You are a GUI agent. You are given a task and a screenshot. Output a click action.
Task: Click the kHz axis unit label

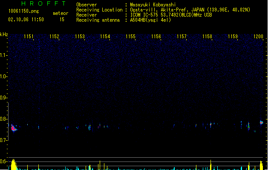point(4,34)
